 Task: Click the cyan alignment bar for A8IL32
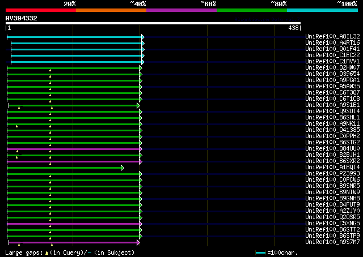pyautogui.click(x=74, y=37)
